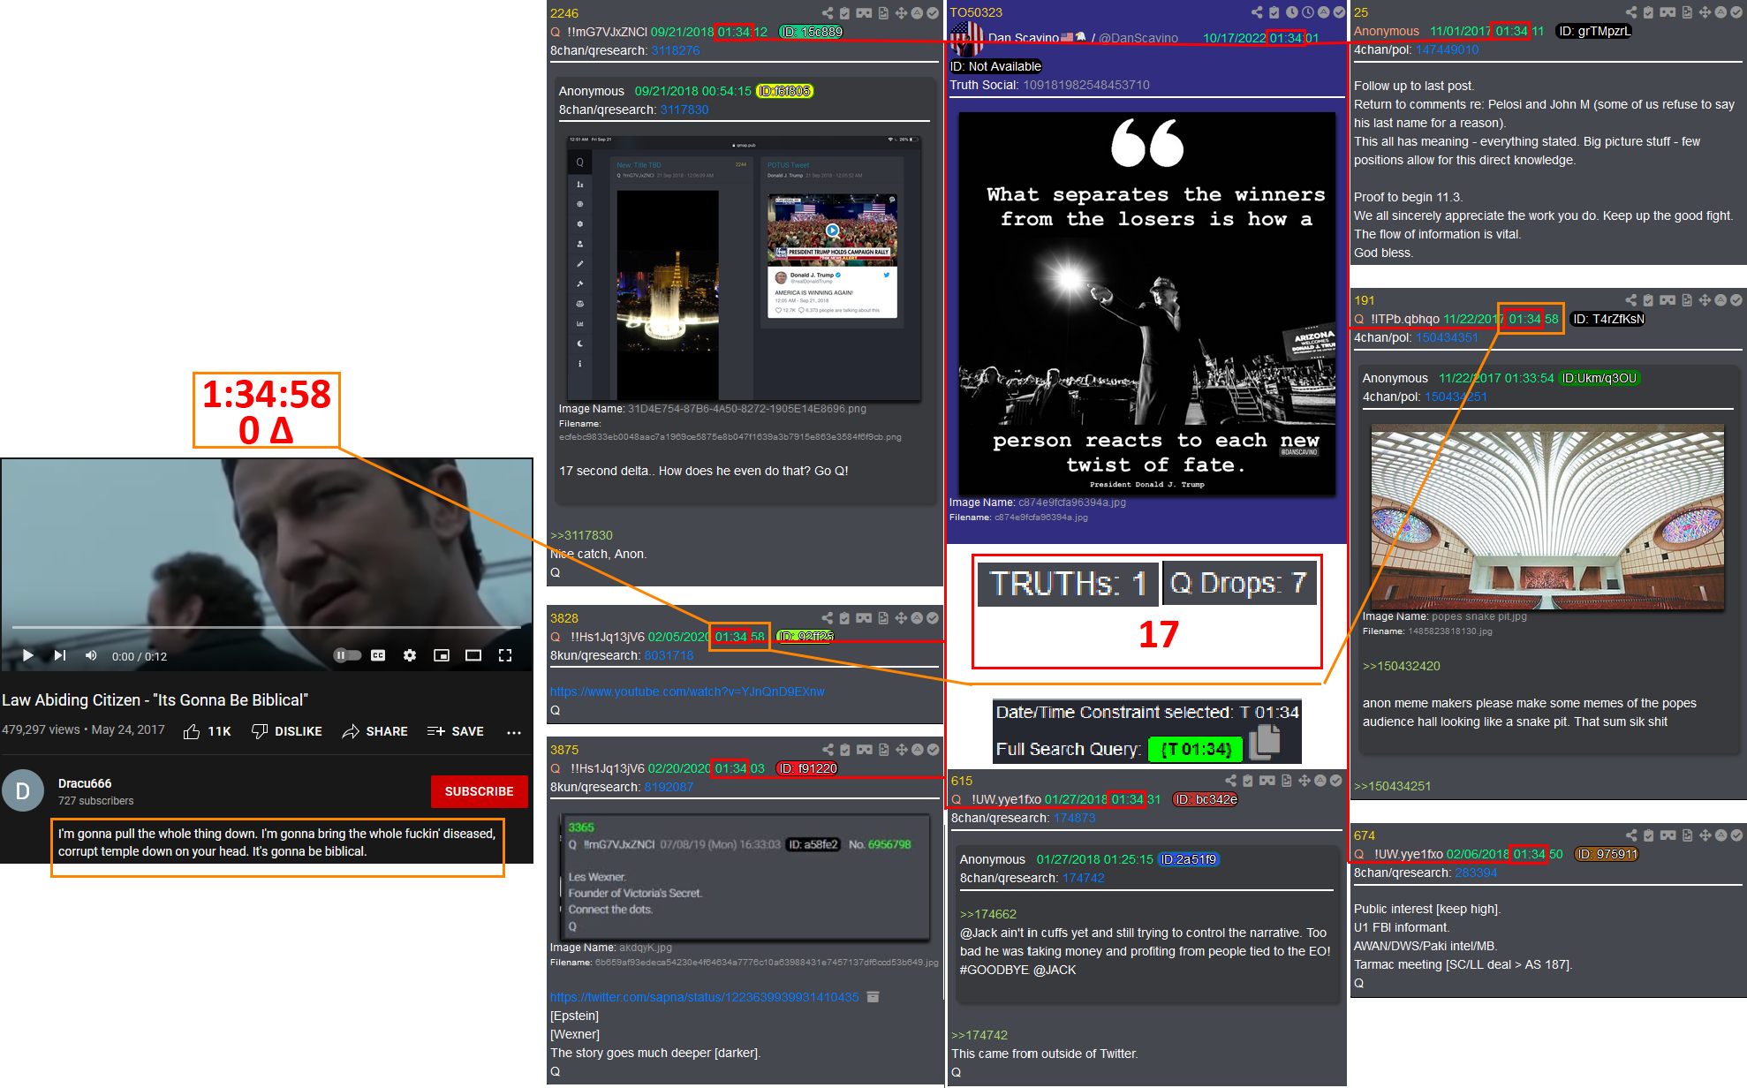1747x1088 pixels.
Task: Click the green {T 01:34} search query field
Action: (x=1196, y=750)
